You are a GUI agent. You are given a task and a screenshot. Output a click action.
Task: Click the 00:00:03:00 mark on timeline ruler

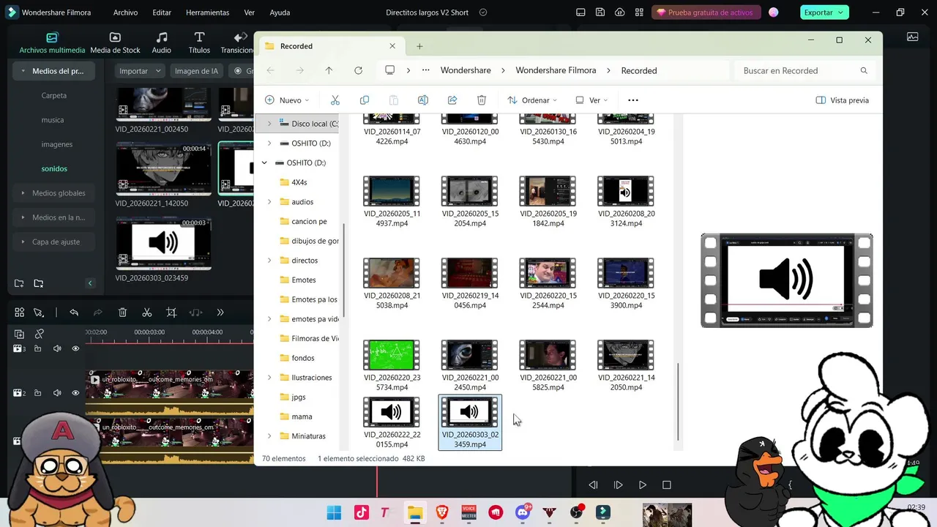[149, 332]
